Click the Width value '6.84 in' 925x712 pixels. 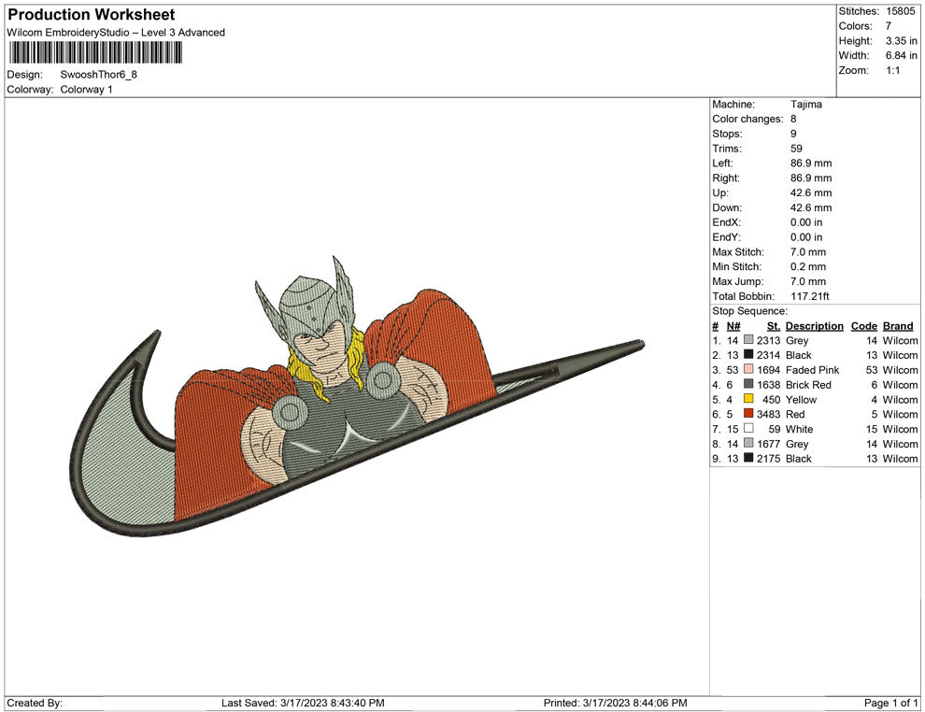(902, 55)
